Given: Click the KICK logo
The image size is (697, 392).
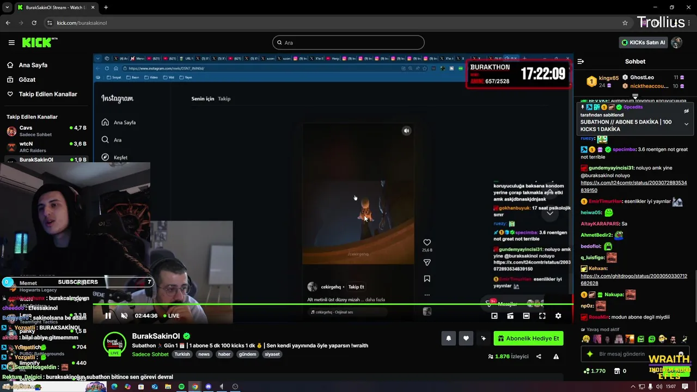Looking at the screenshot, I should (x=40, y=42).
